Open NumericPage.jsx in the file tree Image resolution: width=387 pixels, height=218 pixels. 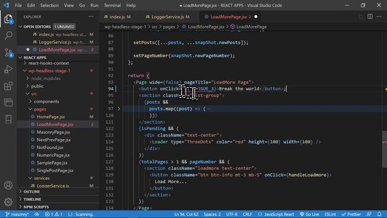(x=53, y=155)
